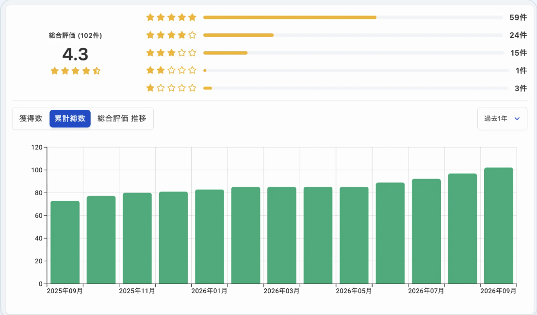Image resolution: width=537 pixels, height=315 pixels.
Task: Click the star rating under the 4.3 score
Action: click(x=75, y=71)
